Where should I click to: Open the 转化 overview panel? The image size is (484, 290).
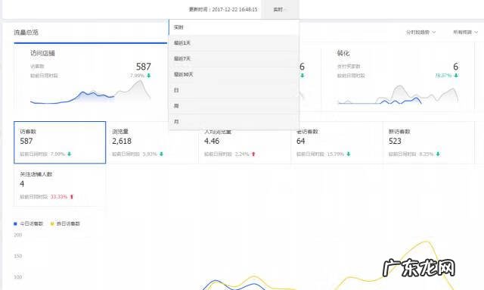point(398,77)
